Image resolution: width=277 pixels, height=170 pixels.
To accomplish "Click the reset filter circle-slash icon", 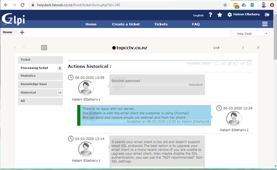I will click(x=249, y=63).
